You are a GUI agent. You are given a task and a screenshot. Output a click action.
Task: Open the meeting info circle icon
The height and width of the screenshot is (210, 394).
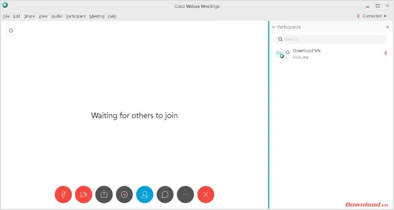11,31
